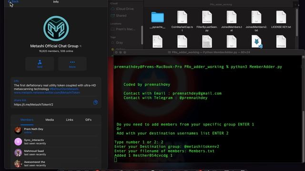305x171 pixels.
Task: Copy the group share link icon
Action: tap(95, 102)
